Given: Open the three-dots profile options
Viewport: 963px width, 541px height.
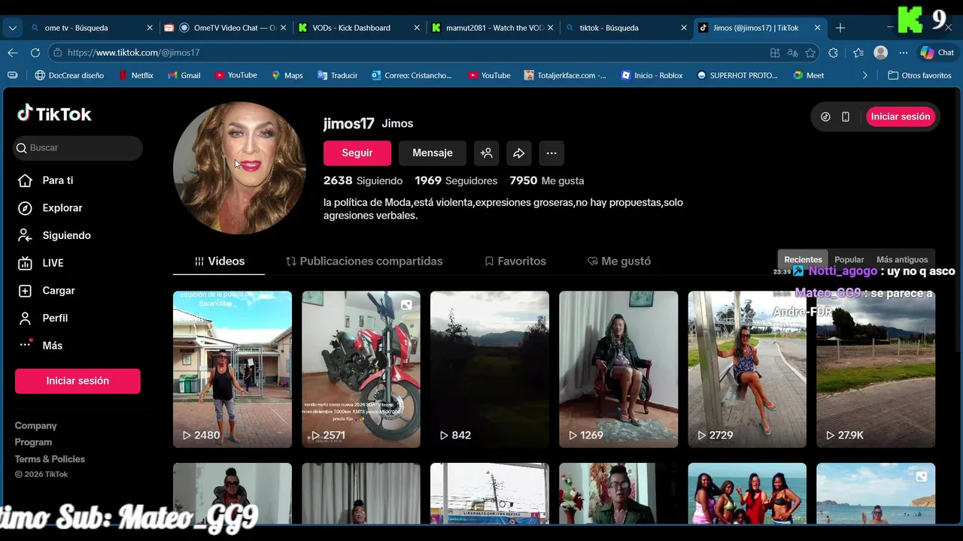Looking at the screenshot, I should pyautogui.click(x=551, y=153).
